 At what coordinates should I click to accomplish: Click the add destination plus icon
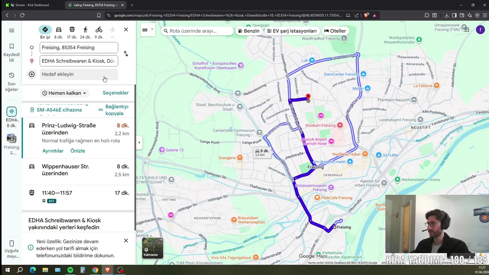[32, 74]
